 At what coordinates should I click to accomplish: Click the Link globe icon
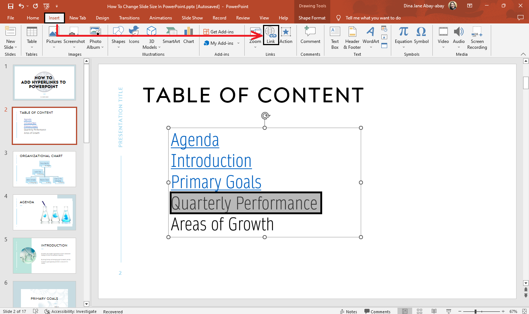point(271,32)
